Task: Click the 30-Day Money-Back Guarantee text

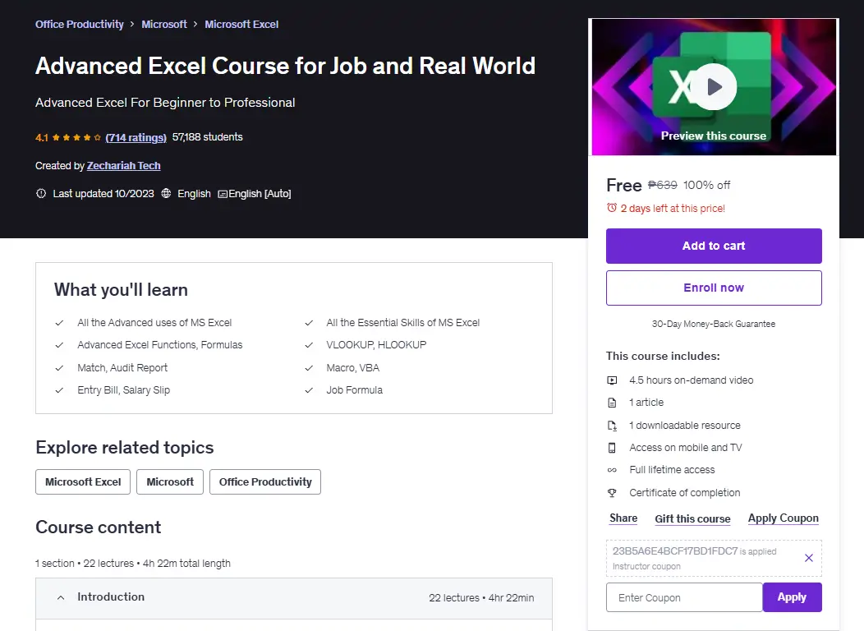Action: click(714, 324)
